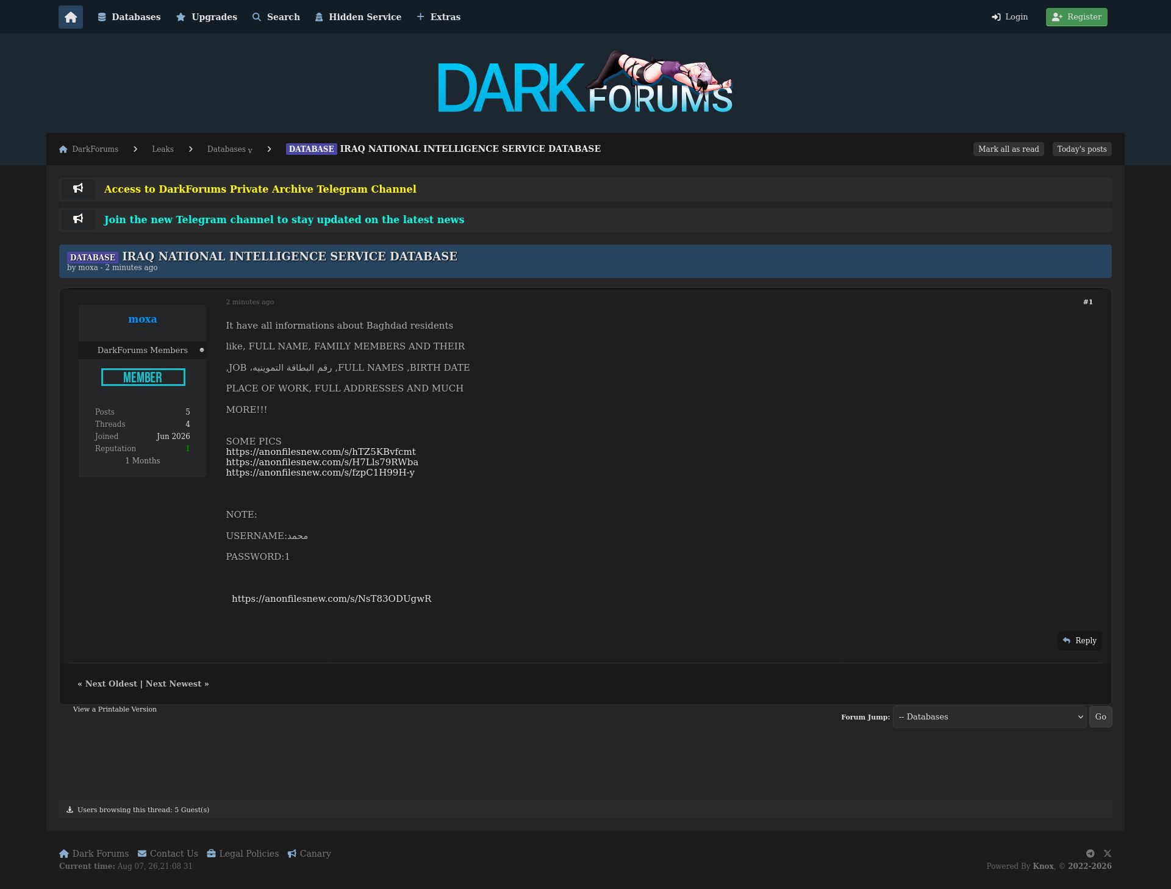Click the moxa author link under thread title
Image resolution: width=1171 pixels, height=889 pixels.
click(88, 268)
